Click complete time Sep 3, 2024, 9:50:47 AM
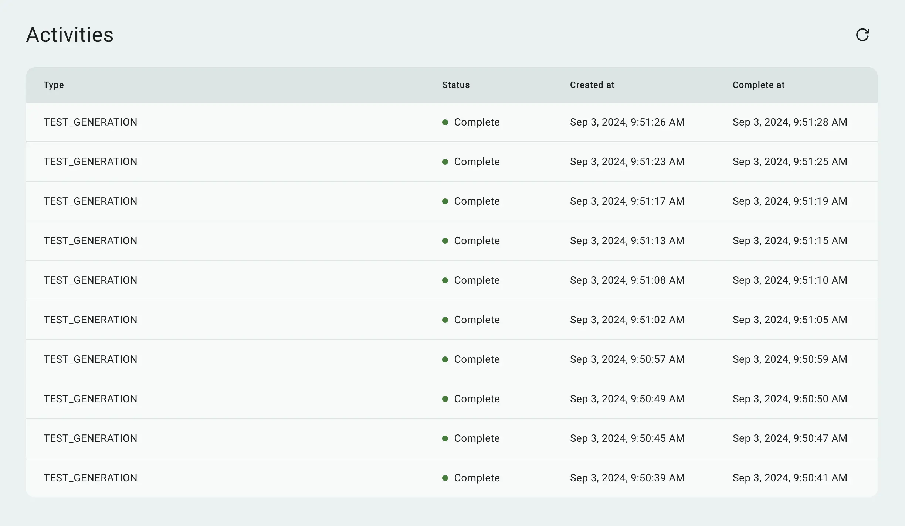 [790, 438]
